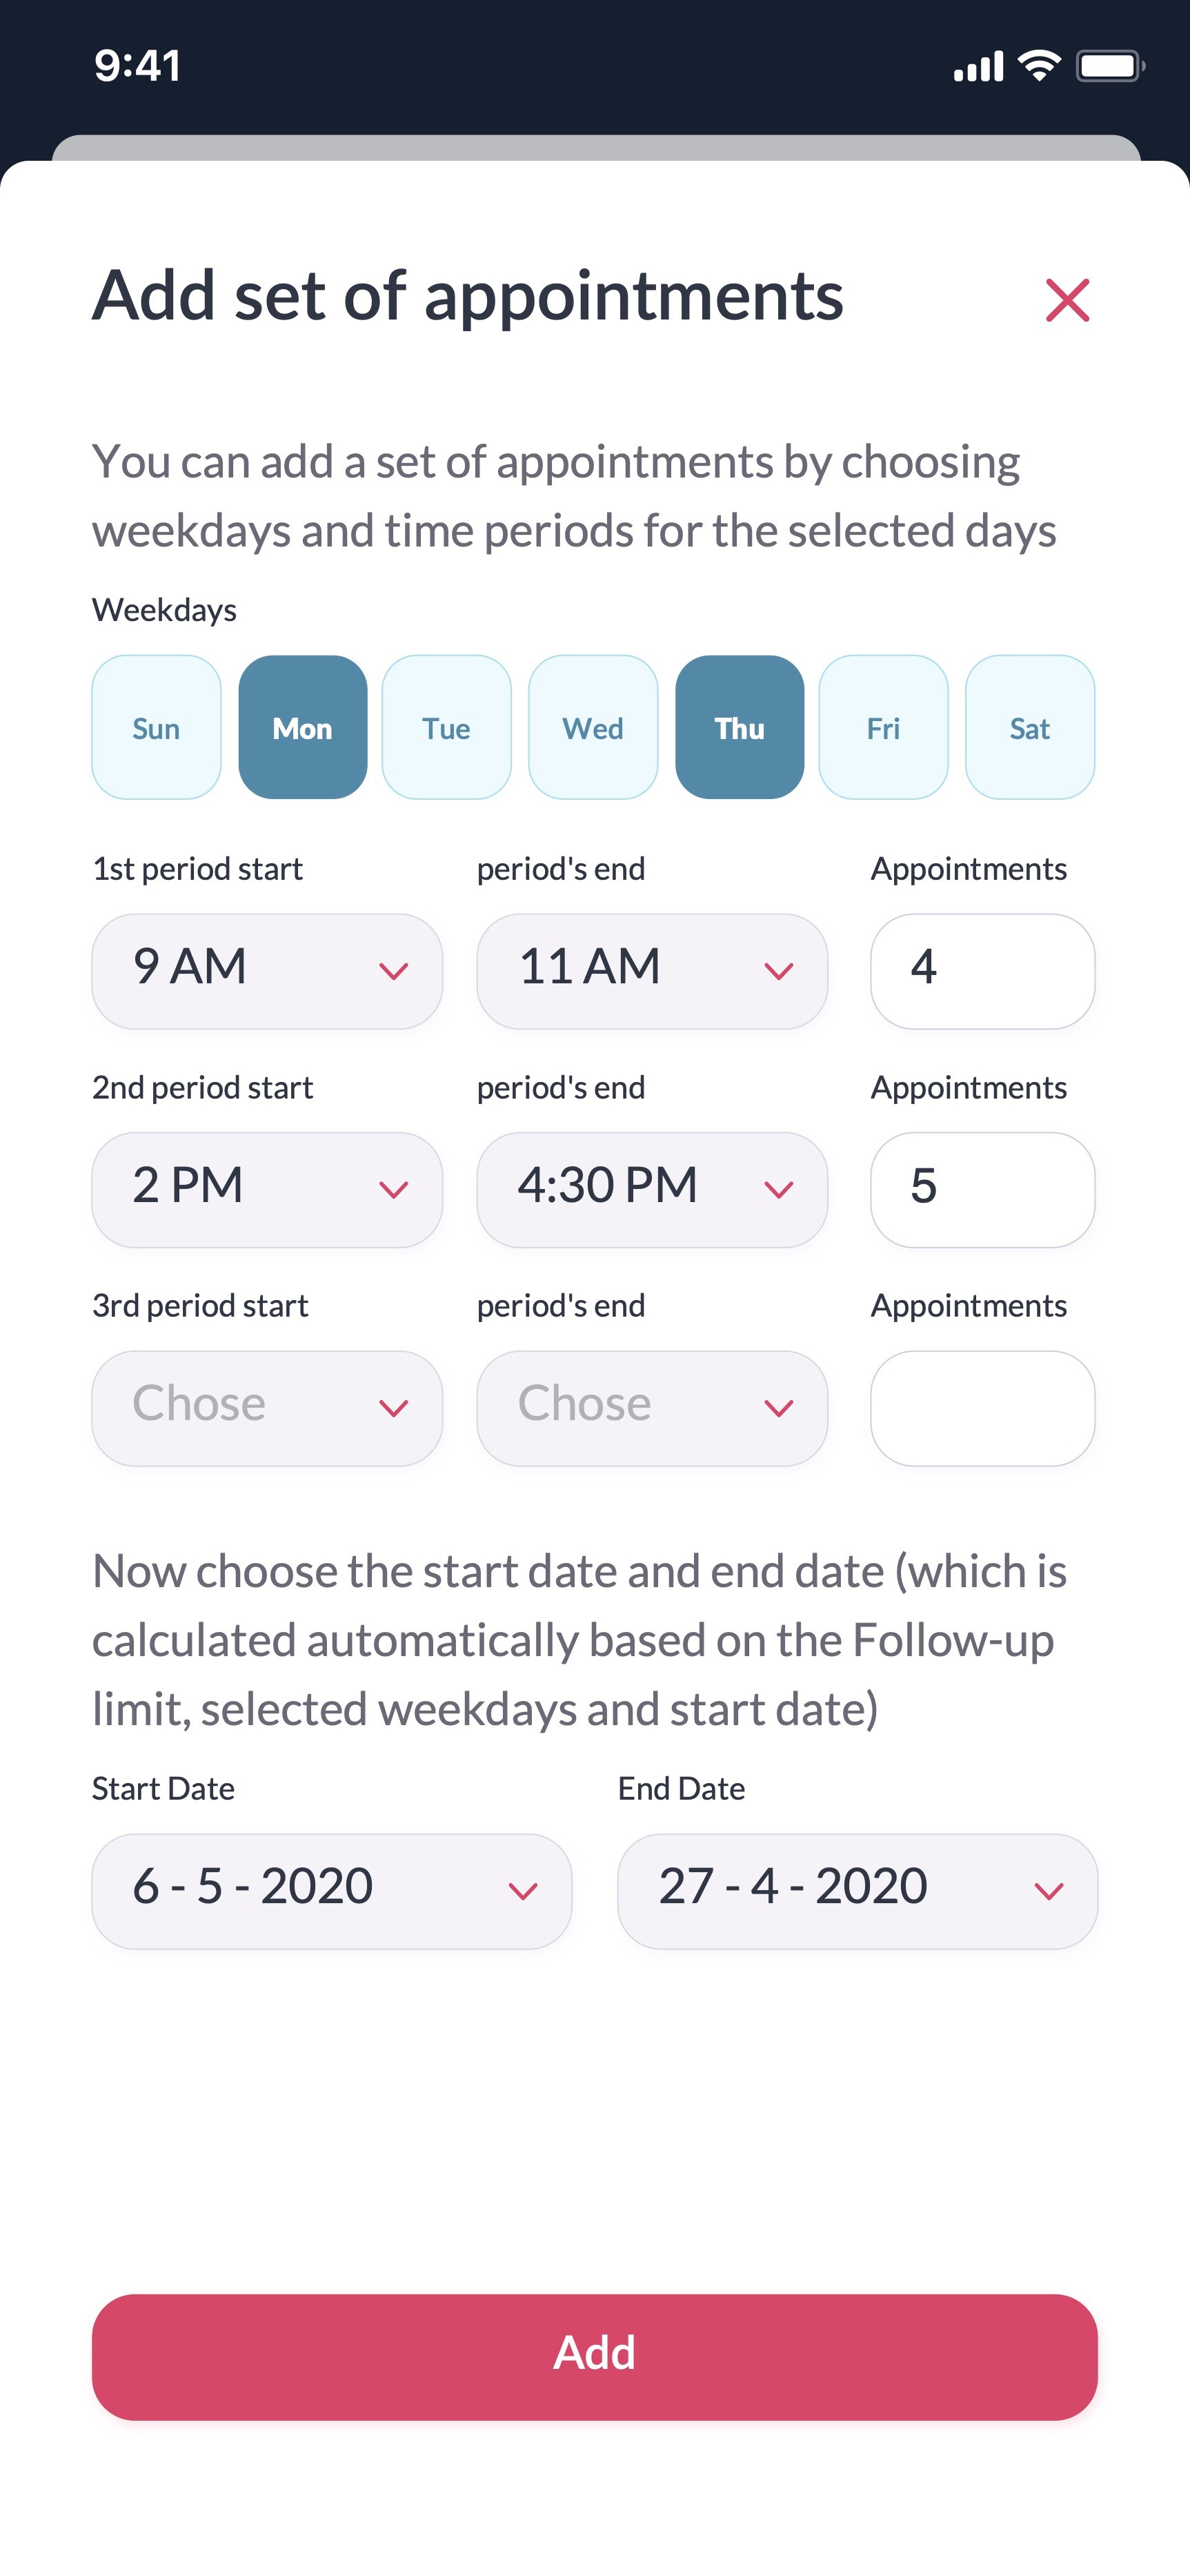Enable Fri weekday chip
This screenshot has height=2576, width=1190.
tap(883, 727)
